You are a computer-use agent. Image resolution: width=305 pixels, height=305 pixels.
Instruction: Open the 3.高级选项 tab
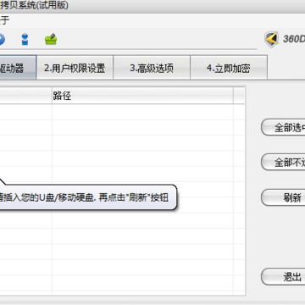click(152, 68)
